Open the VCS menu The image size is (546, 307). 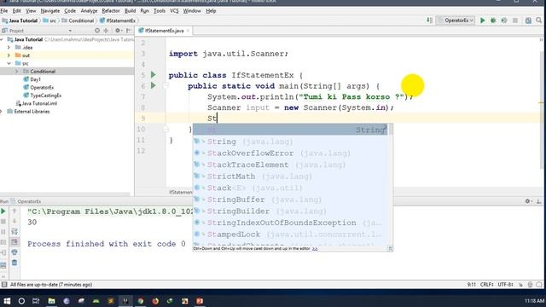[174, 11]
